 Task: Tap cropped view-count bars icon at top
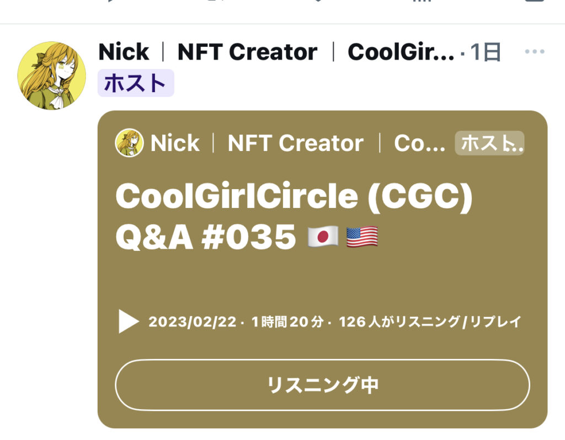pos(422,1)
